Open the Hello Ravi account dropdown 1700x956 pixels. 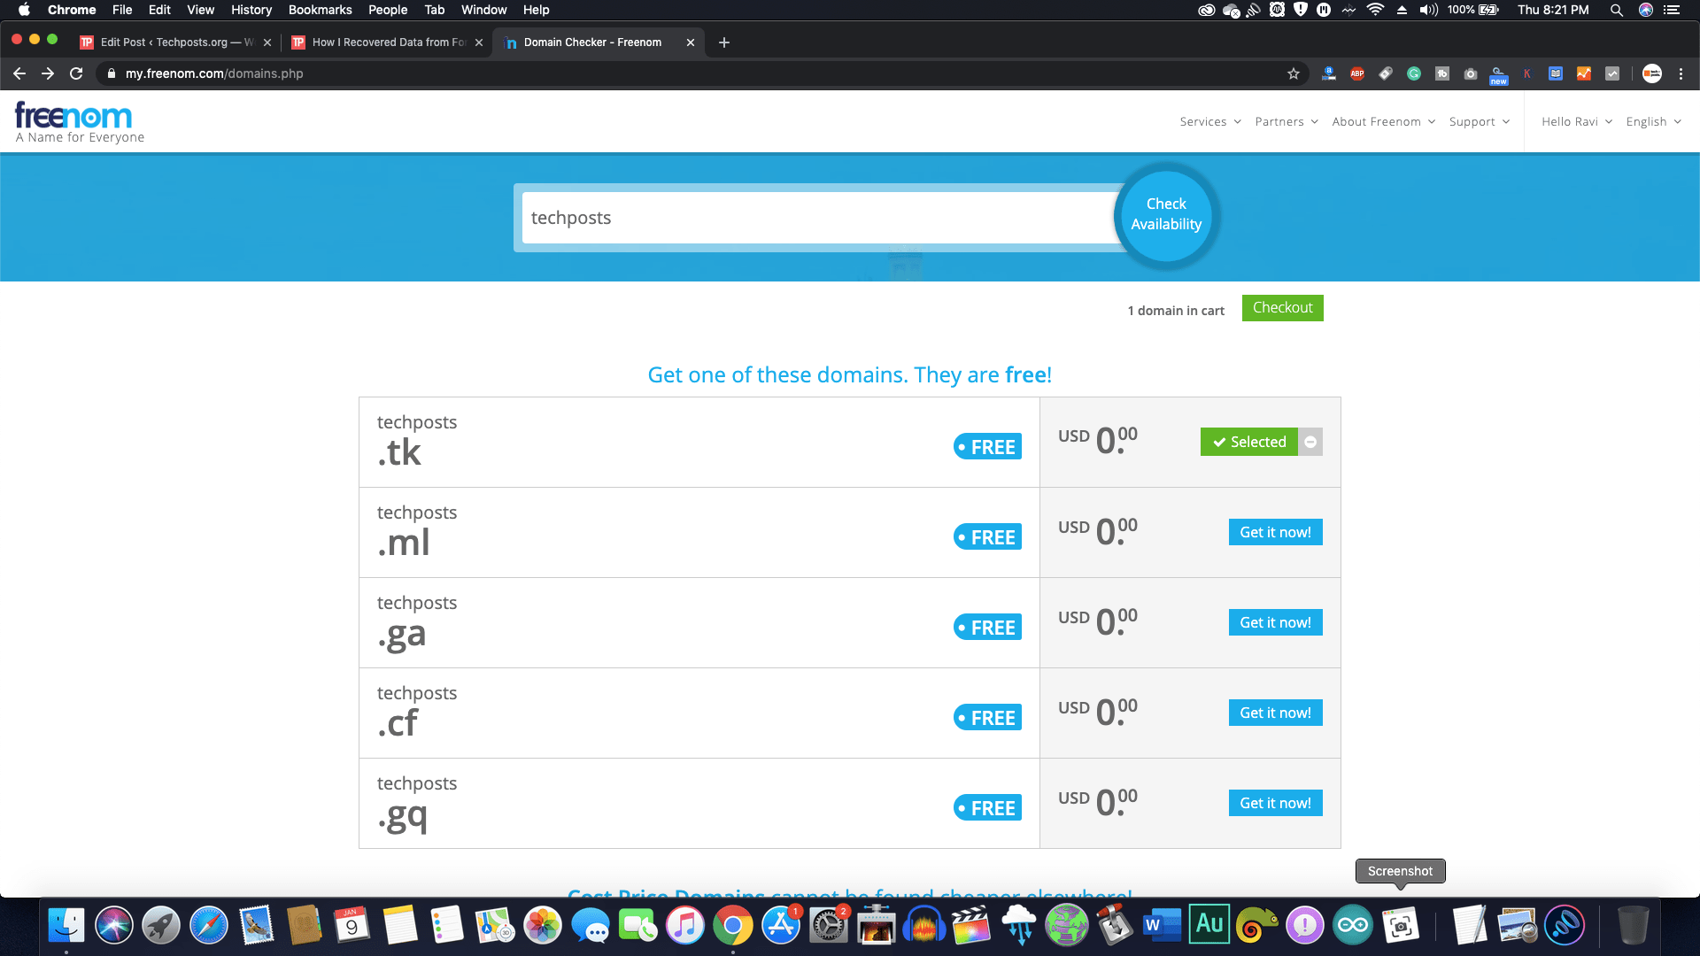(x=1577, y=121)
